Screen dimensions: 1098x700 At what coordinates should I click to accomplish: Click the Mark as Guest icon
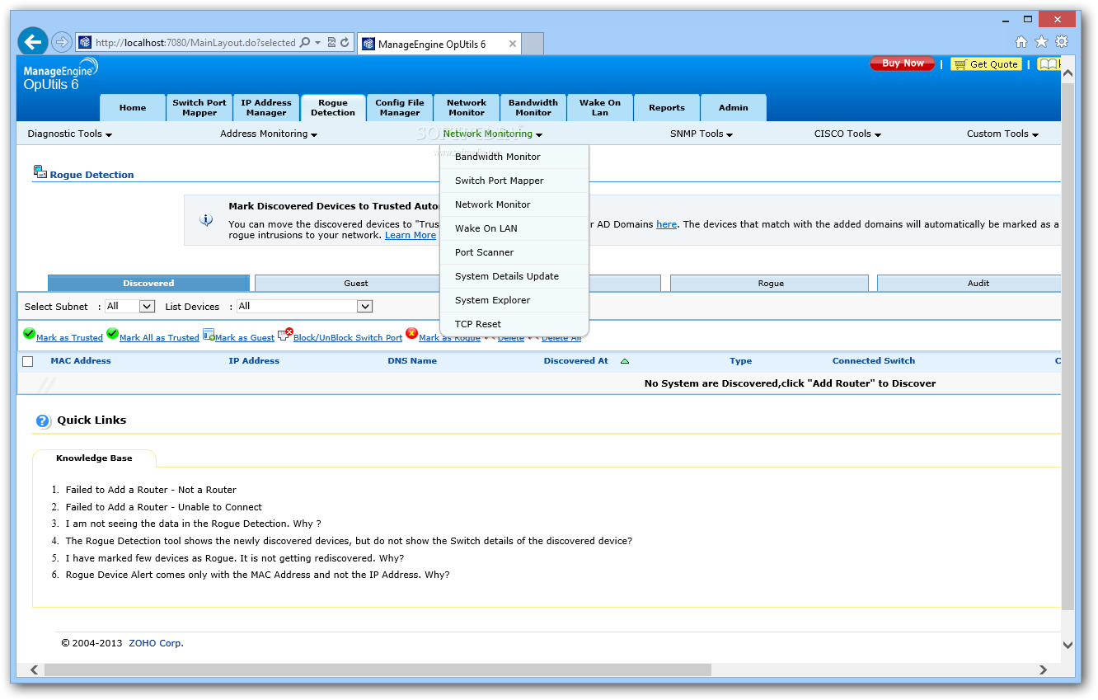click(x=209, y=335)
